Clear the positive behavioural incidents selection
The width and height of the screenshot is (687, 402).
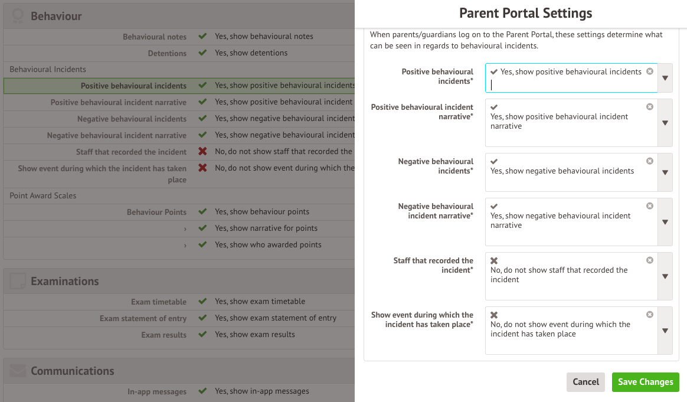[x=650, y=71]
